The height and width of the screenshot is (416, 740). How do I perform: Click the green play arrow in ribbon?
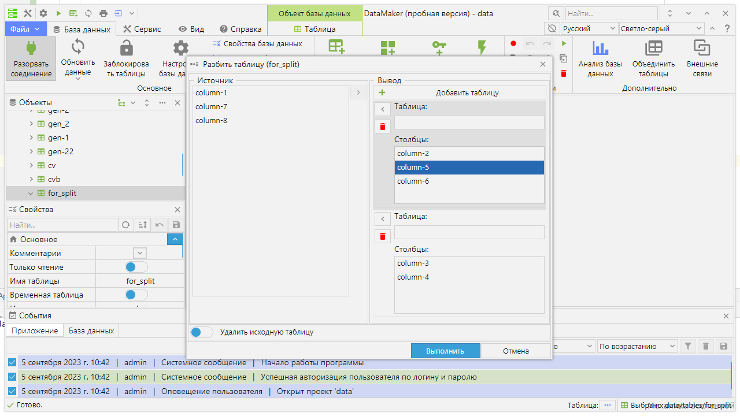tap(564, 43)
